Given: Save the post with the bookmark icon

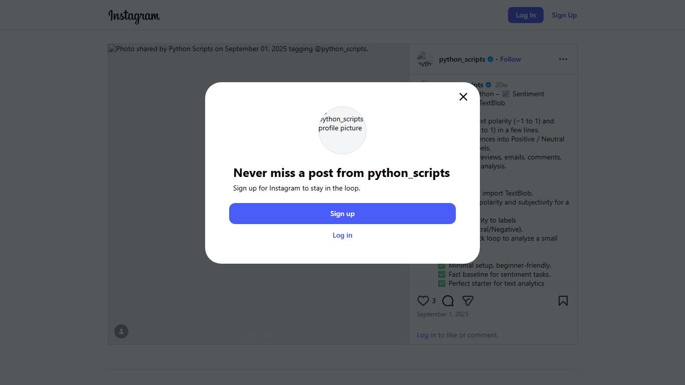Looking at the screenshot, I should pos(563,301).
